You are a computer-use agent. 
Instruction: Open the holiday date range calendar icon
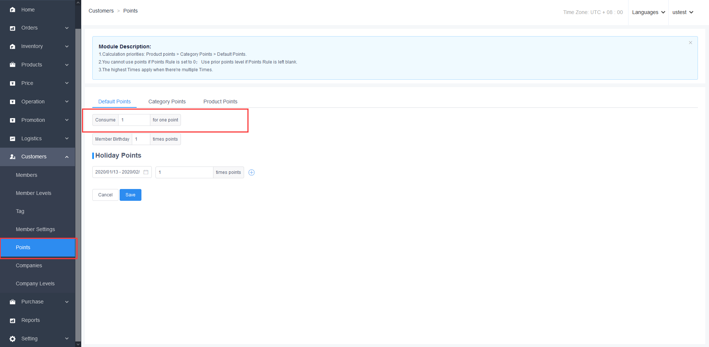click(x=146, y=172)
